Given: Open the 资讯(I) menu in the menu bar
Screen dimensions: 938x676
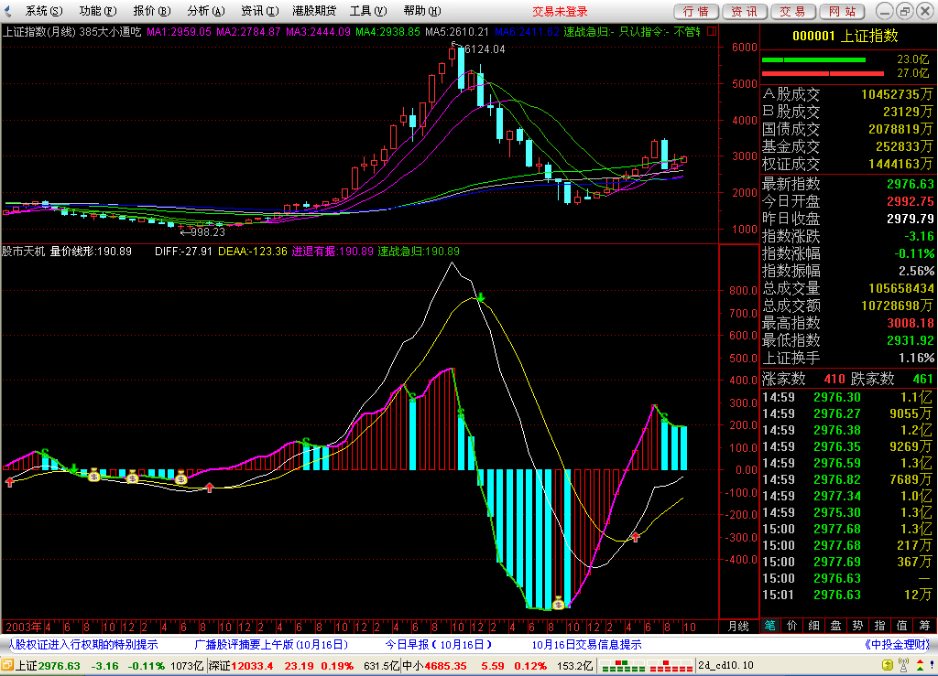Looking at the screenshot, I should coord(259,11).
